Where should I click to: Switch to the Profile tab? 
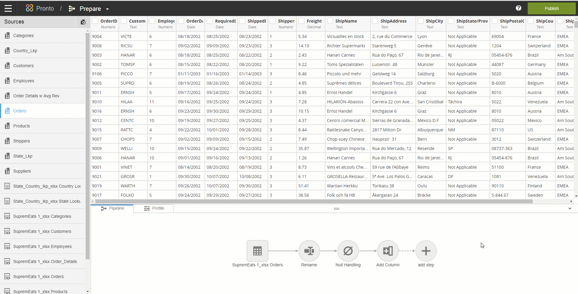[x=154, y=208]
